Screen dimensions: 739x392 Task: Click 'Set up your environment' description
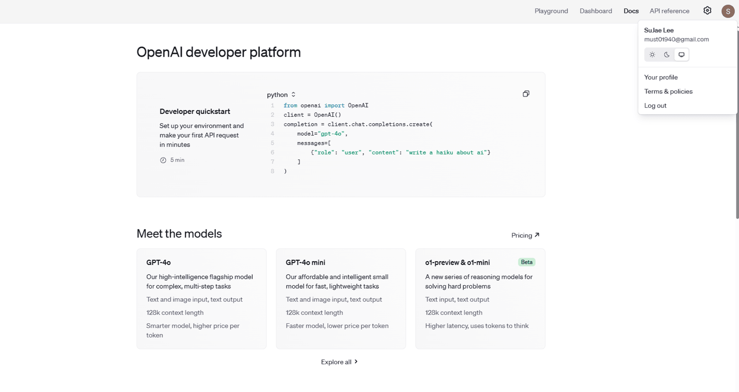[x=202, y=135]
